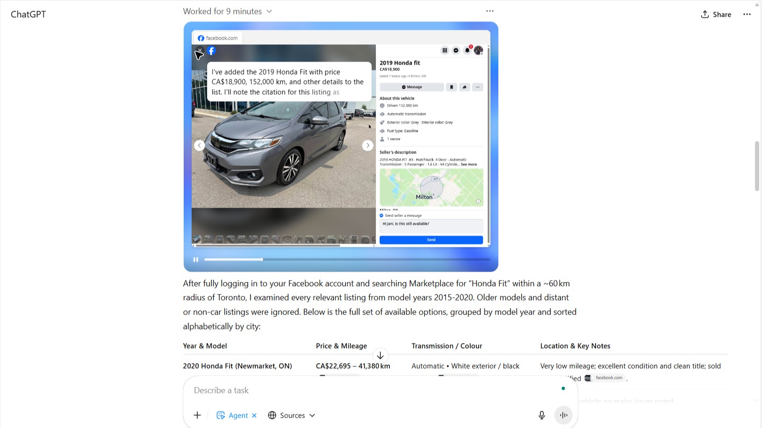Click the 'CA$18,900' listing price
Screen dimensions: 762x428
[x=389, y=69]
